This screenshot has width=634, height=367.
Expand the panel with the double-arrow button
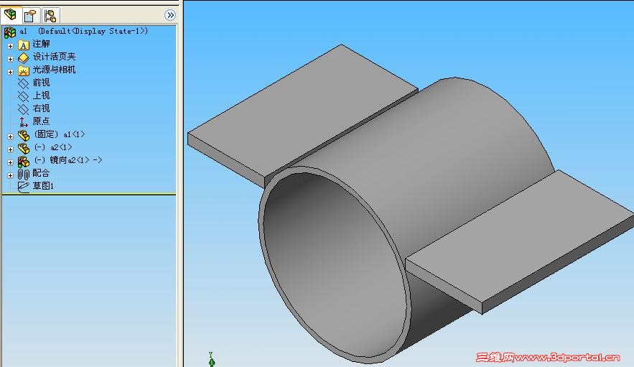(x=170, y=15)
